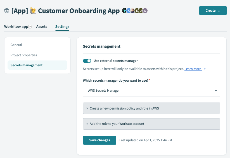
Task: Follow the Learn more link
Action: coord(193,69)
